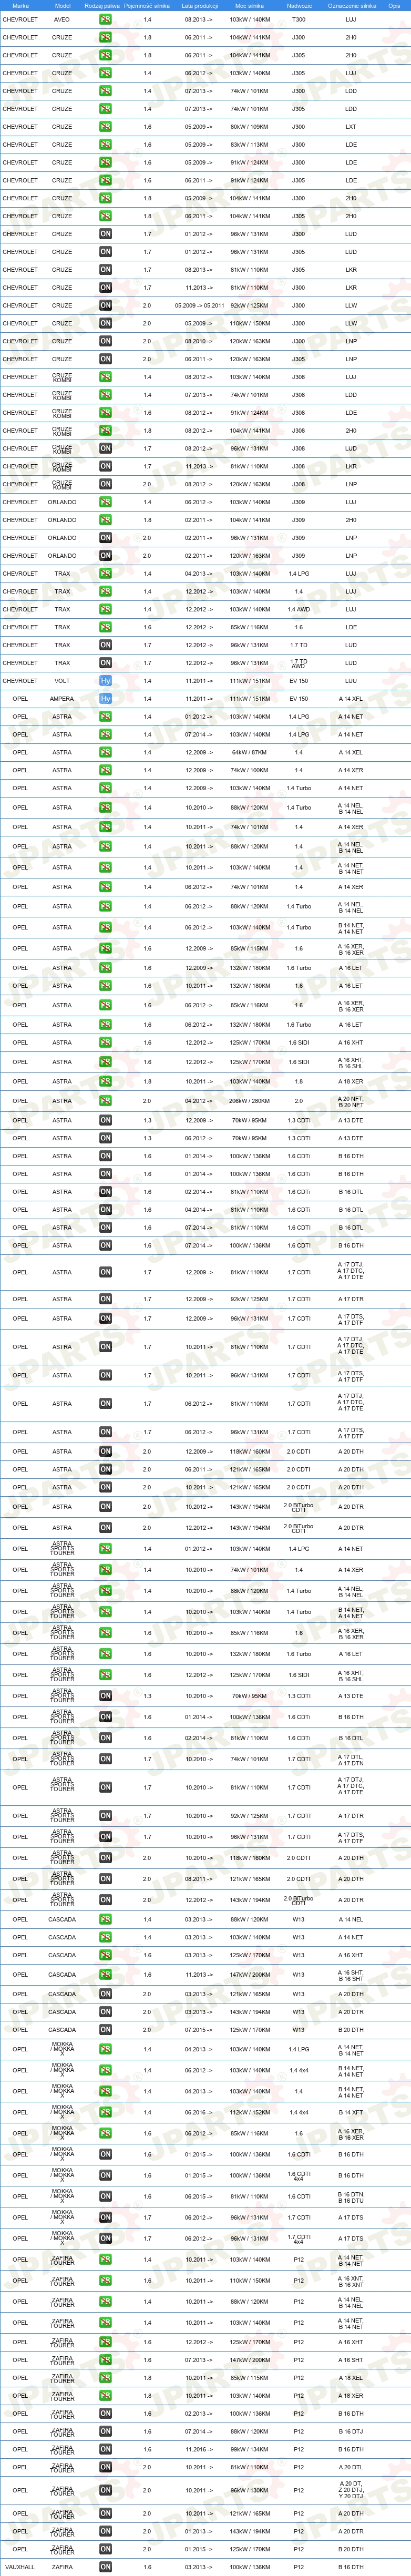Click the 64kW / 87KM power cell
The image size is (411, 2576).
click(249, 752)
